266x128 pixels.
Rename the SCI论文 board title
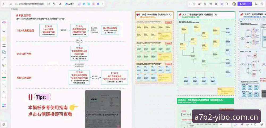pos(31,4)
